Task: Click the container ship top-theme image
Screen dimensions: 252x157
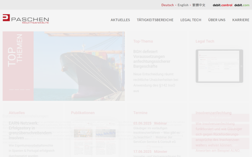Action: (x=79, y=66)
